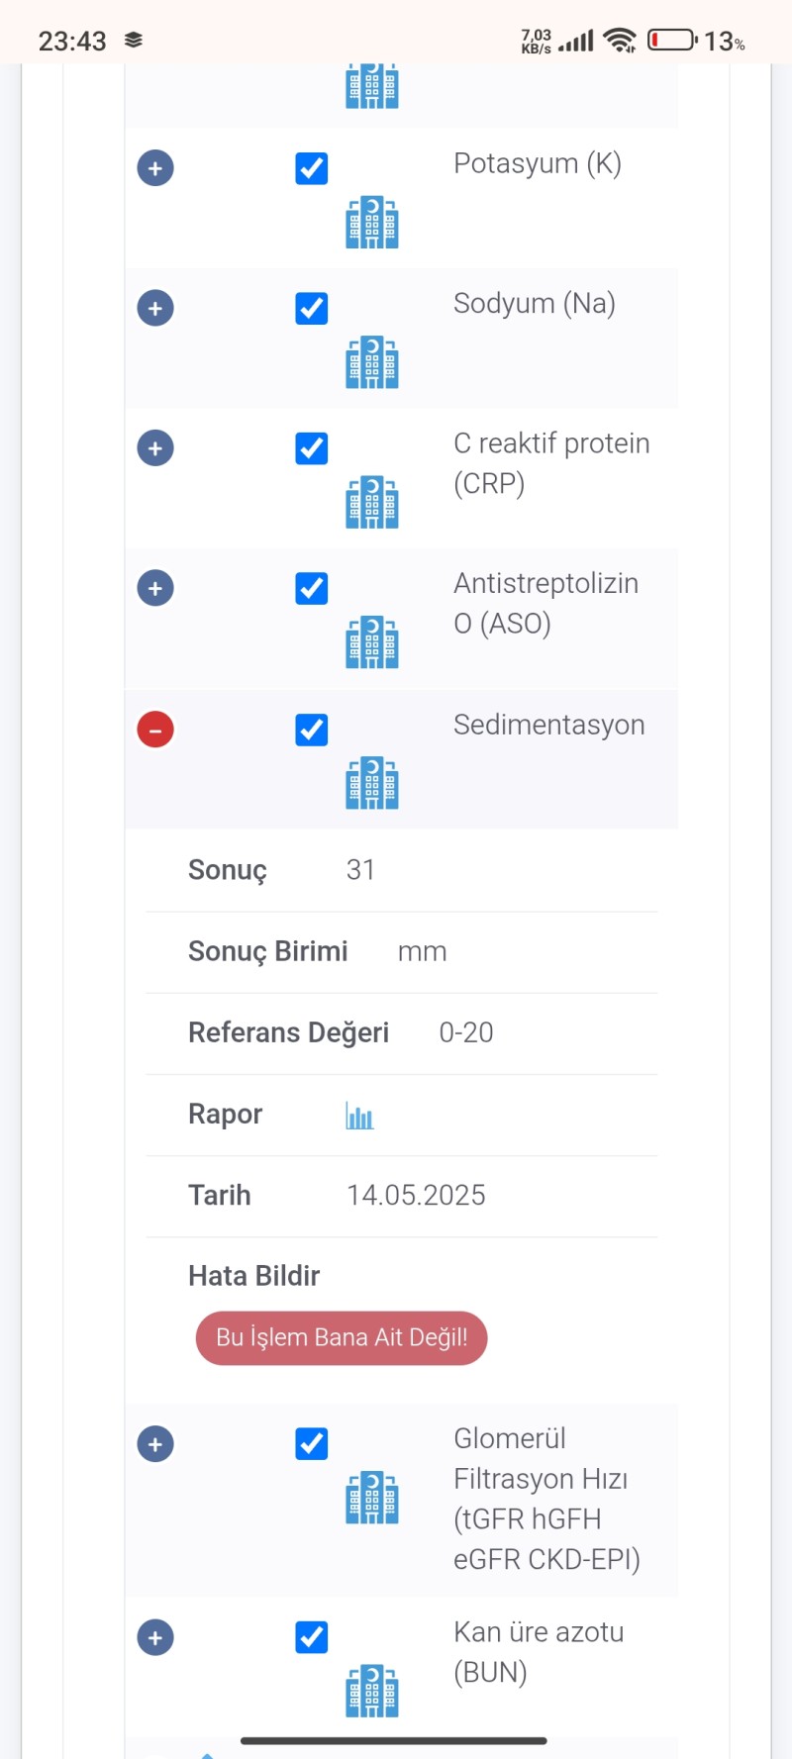The height and width of the screenshot is (1759, 792).
Task: Expand the Potasyum (K) row details
Action: click(155, 168)
